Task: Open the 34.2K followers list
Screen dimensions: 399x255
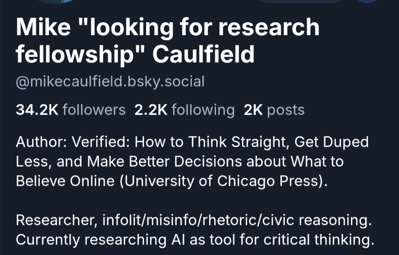Action: pos(70,110)
